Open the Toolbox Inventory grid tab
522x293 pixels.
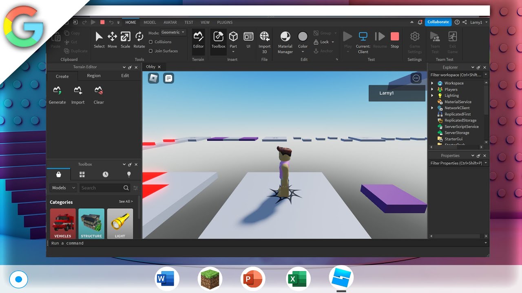tap(82, 174)
